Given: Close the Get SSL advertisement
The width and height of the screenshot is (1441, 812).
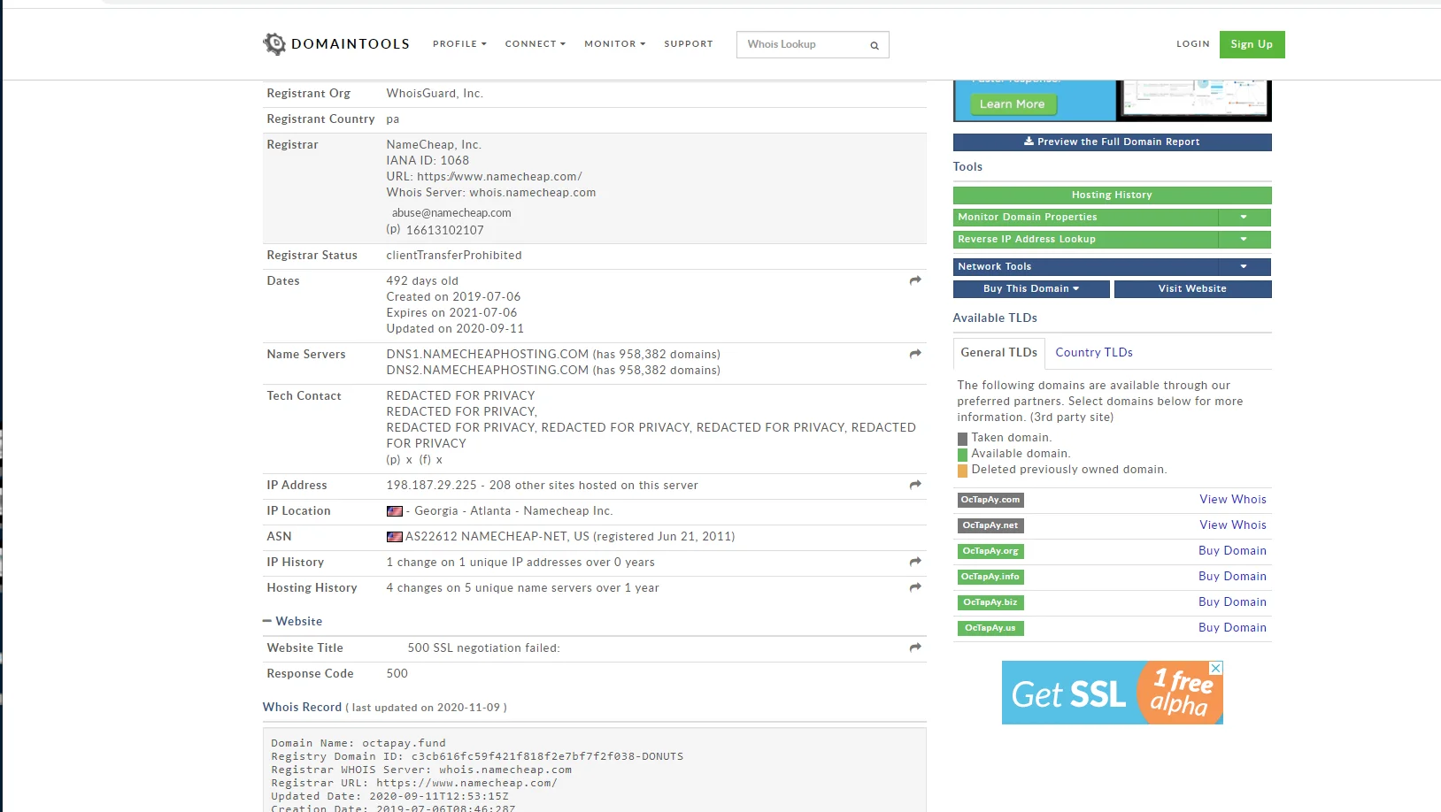Looking at the screenshot, I should 1216,668.
